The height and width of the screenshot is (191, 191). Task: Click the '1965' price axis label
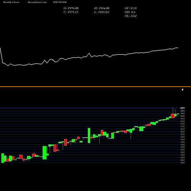pyautogui.click(x=183, y=113)
